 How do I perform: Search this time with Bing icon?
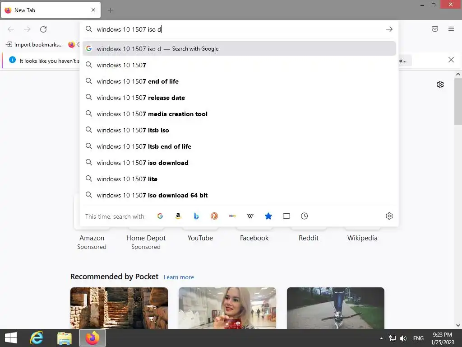click(x=196, y=216)
